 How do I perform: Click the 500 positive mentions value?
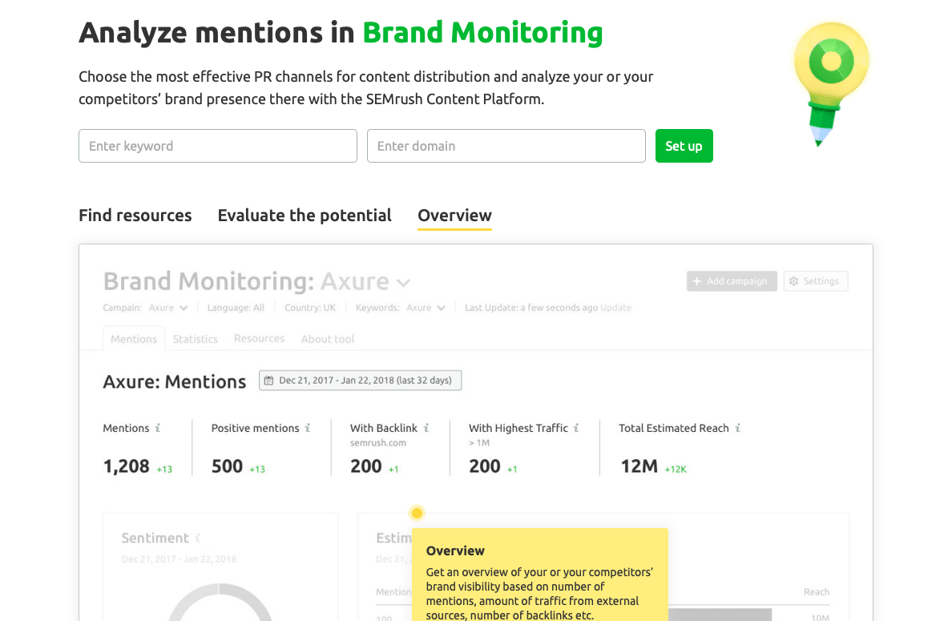pos(227,466)
